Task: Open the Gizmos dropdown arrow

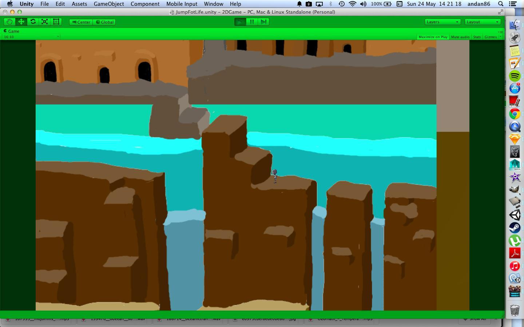Action: tap(500, 37)
